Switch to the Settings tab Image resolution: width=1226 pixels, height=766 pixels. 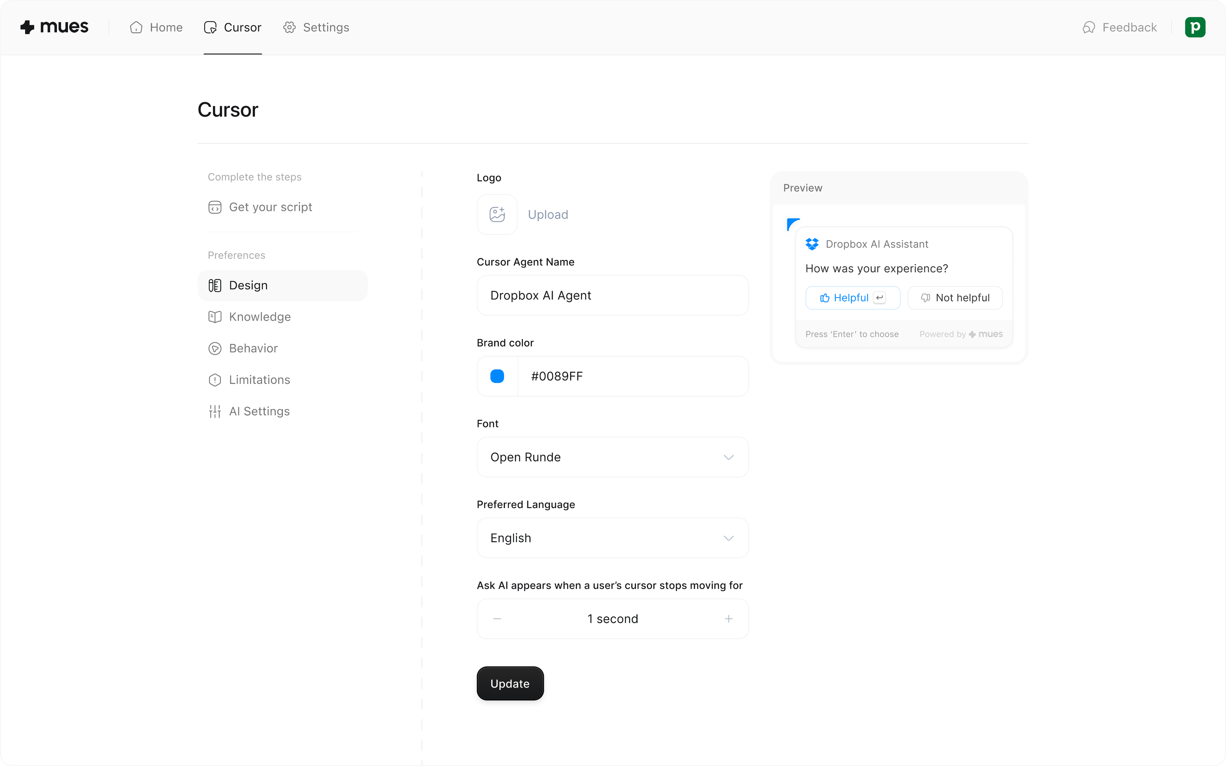click(x=316, y=27)
